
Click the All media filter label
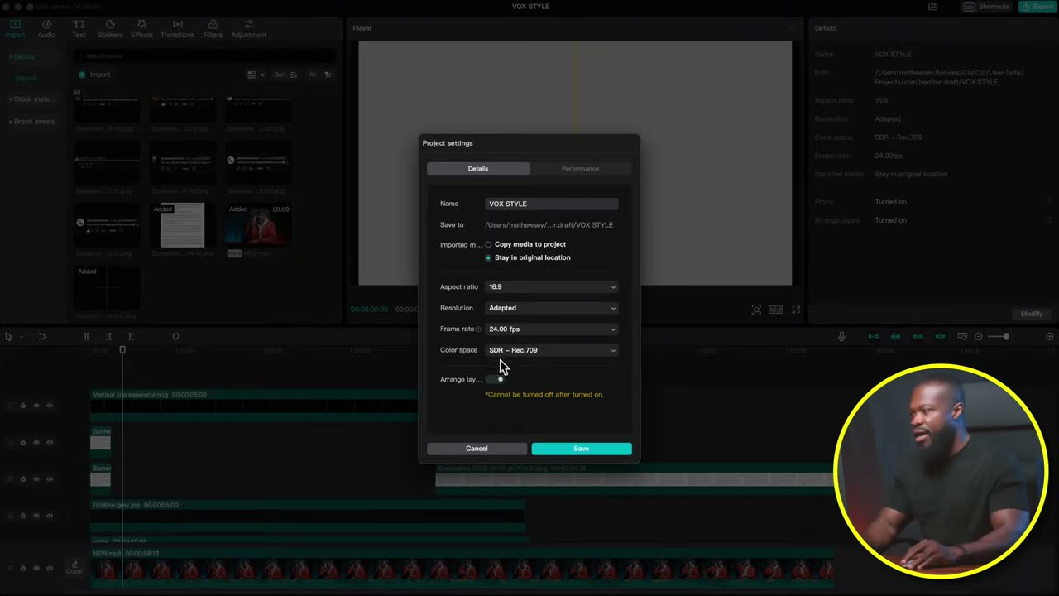(x=313, y=74)
